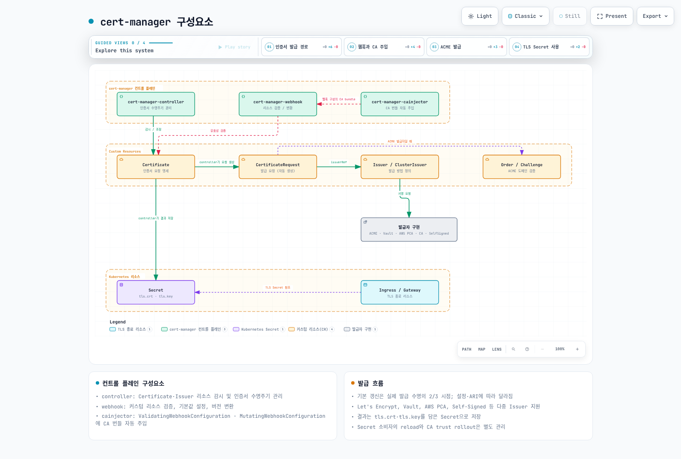Click the cloud icon on the Order / Challenge node
Image resolution: width=681 pixels, height=459 pixels.
(x=487, y=159)
